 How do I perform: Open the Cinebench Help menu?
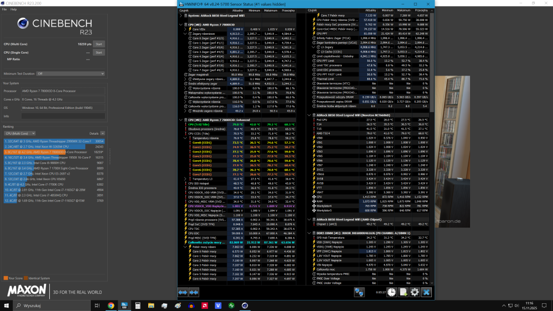pos(13,9)
